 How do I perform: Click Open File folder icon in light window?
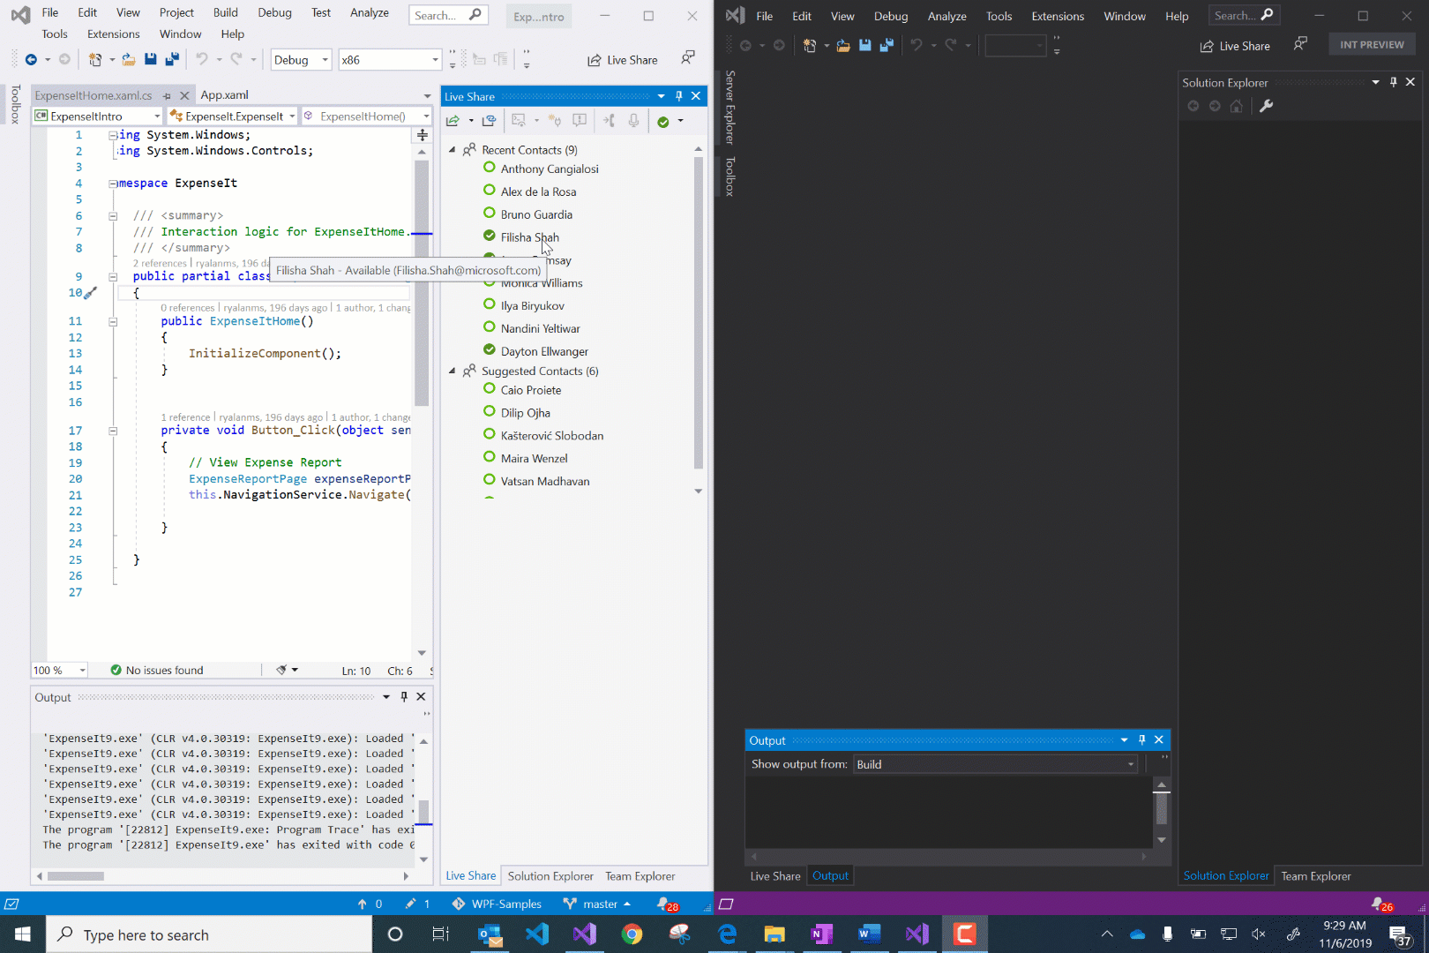[129, 59]
